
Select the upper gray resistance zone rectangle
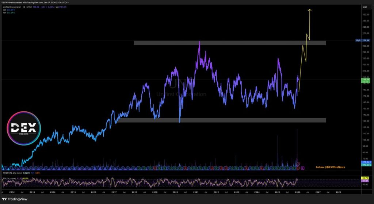(x=230, y=43)
